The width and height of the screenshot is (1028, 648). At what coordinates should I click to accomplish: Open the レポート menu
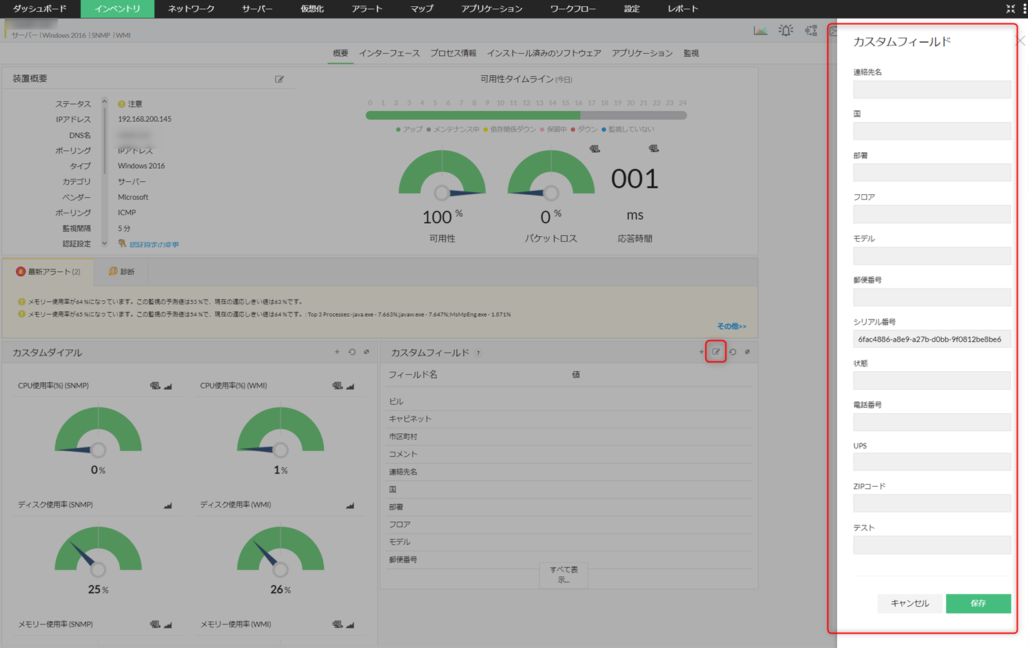[683, 9]
